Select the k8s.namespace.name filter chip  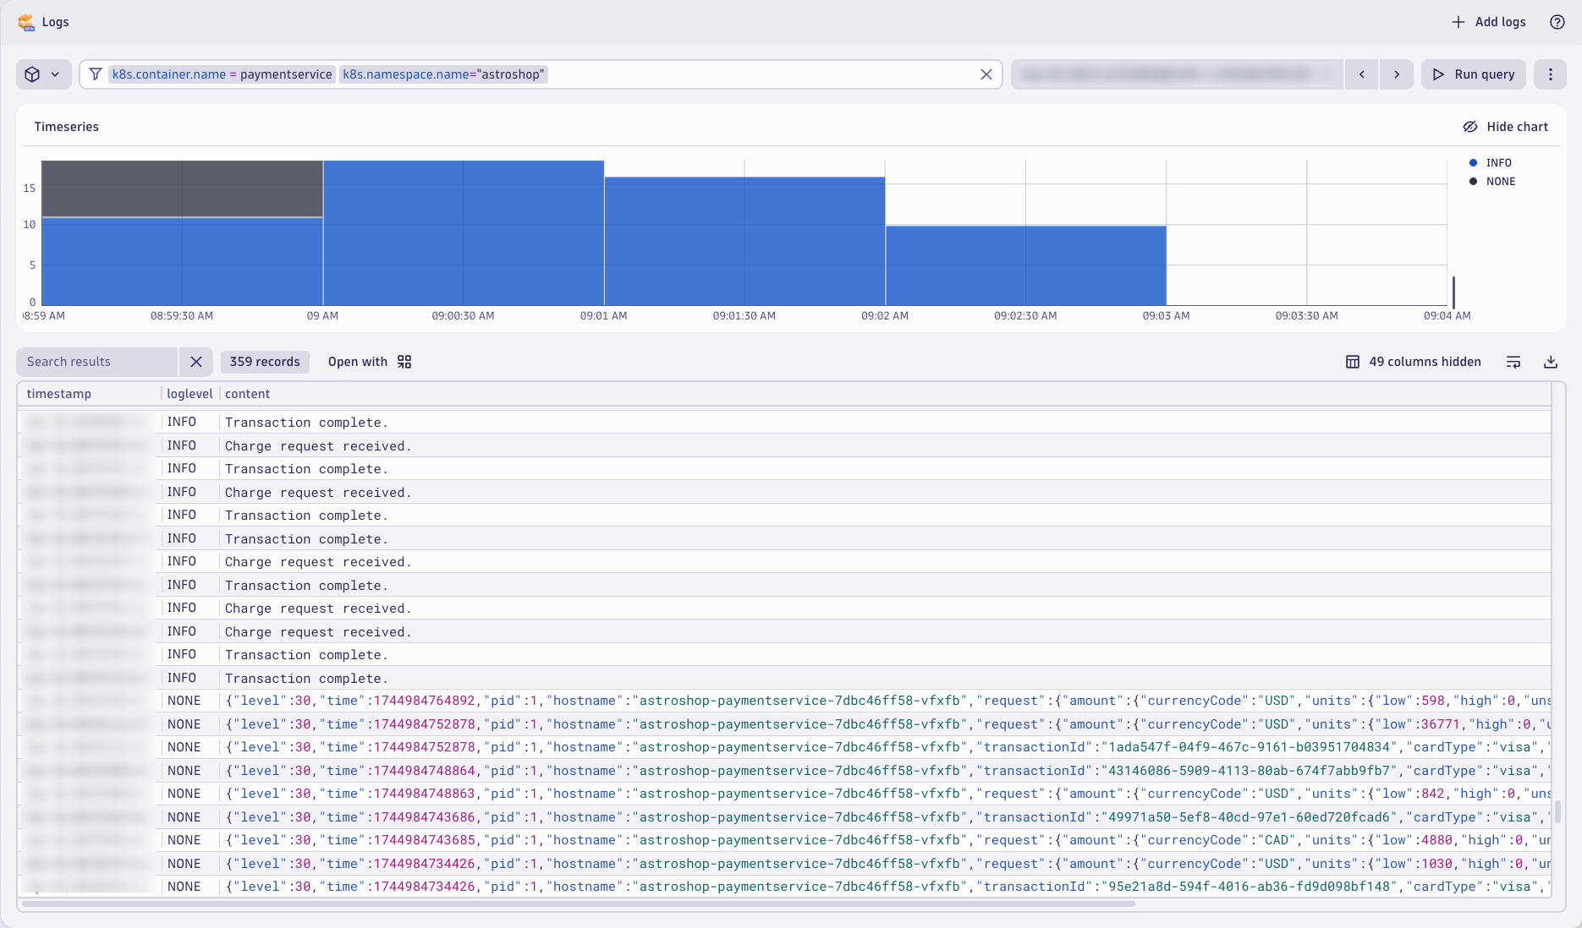(x=444, y=74)
